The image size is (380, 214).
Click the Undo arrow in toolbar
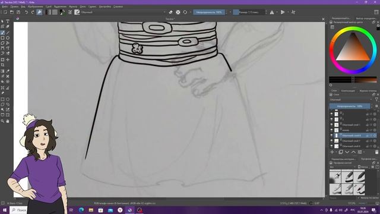pyautogui.click(x=26, y=12)
